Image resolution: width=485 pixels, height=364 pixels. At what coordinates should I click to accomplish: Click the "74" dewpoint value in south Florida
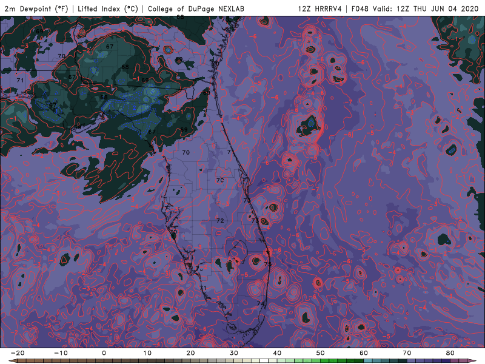pos(261,304)
